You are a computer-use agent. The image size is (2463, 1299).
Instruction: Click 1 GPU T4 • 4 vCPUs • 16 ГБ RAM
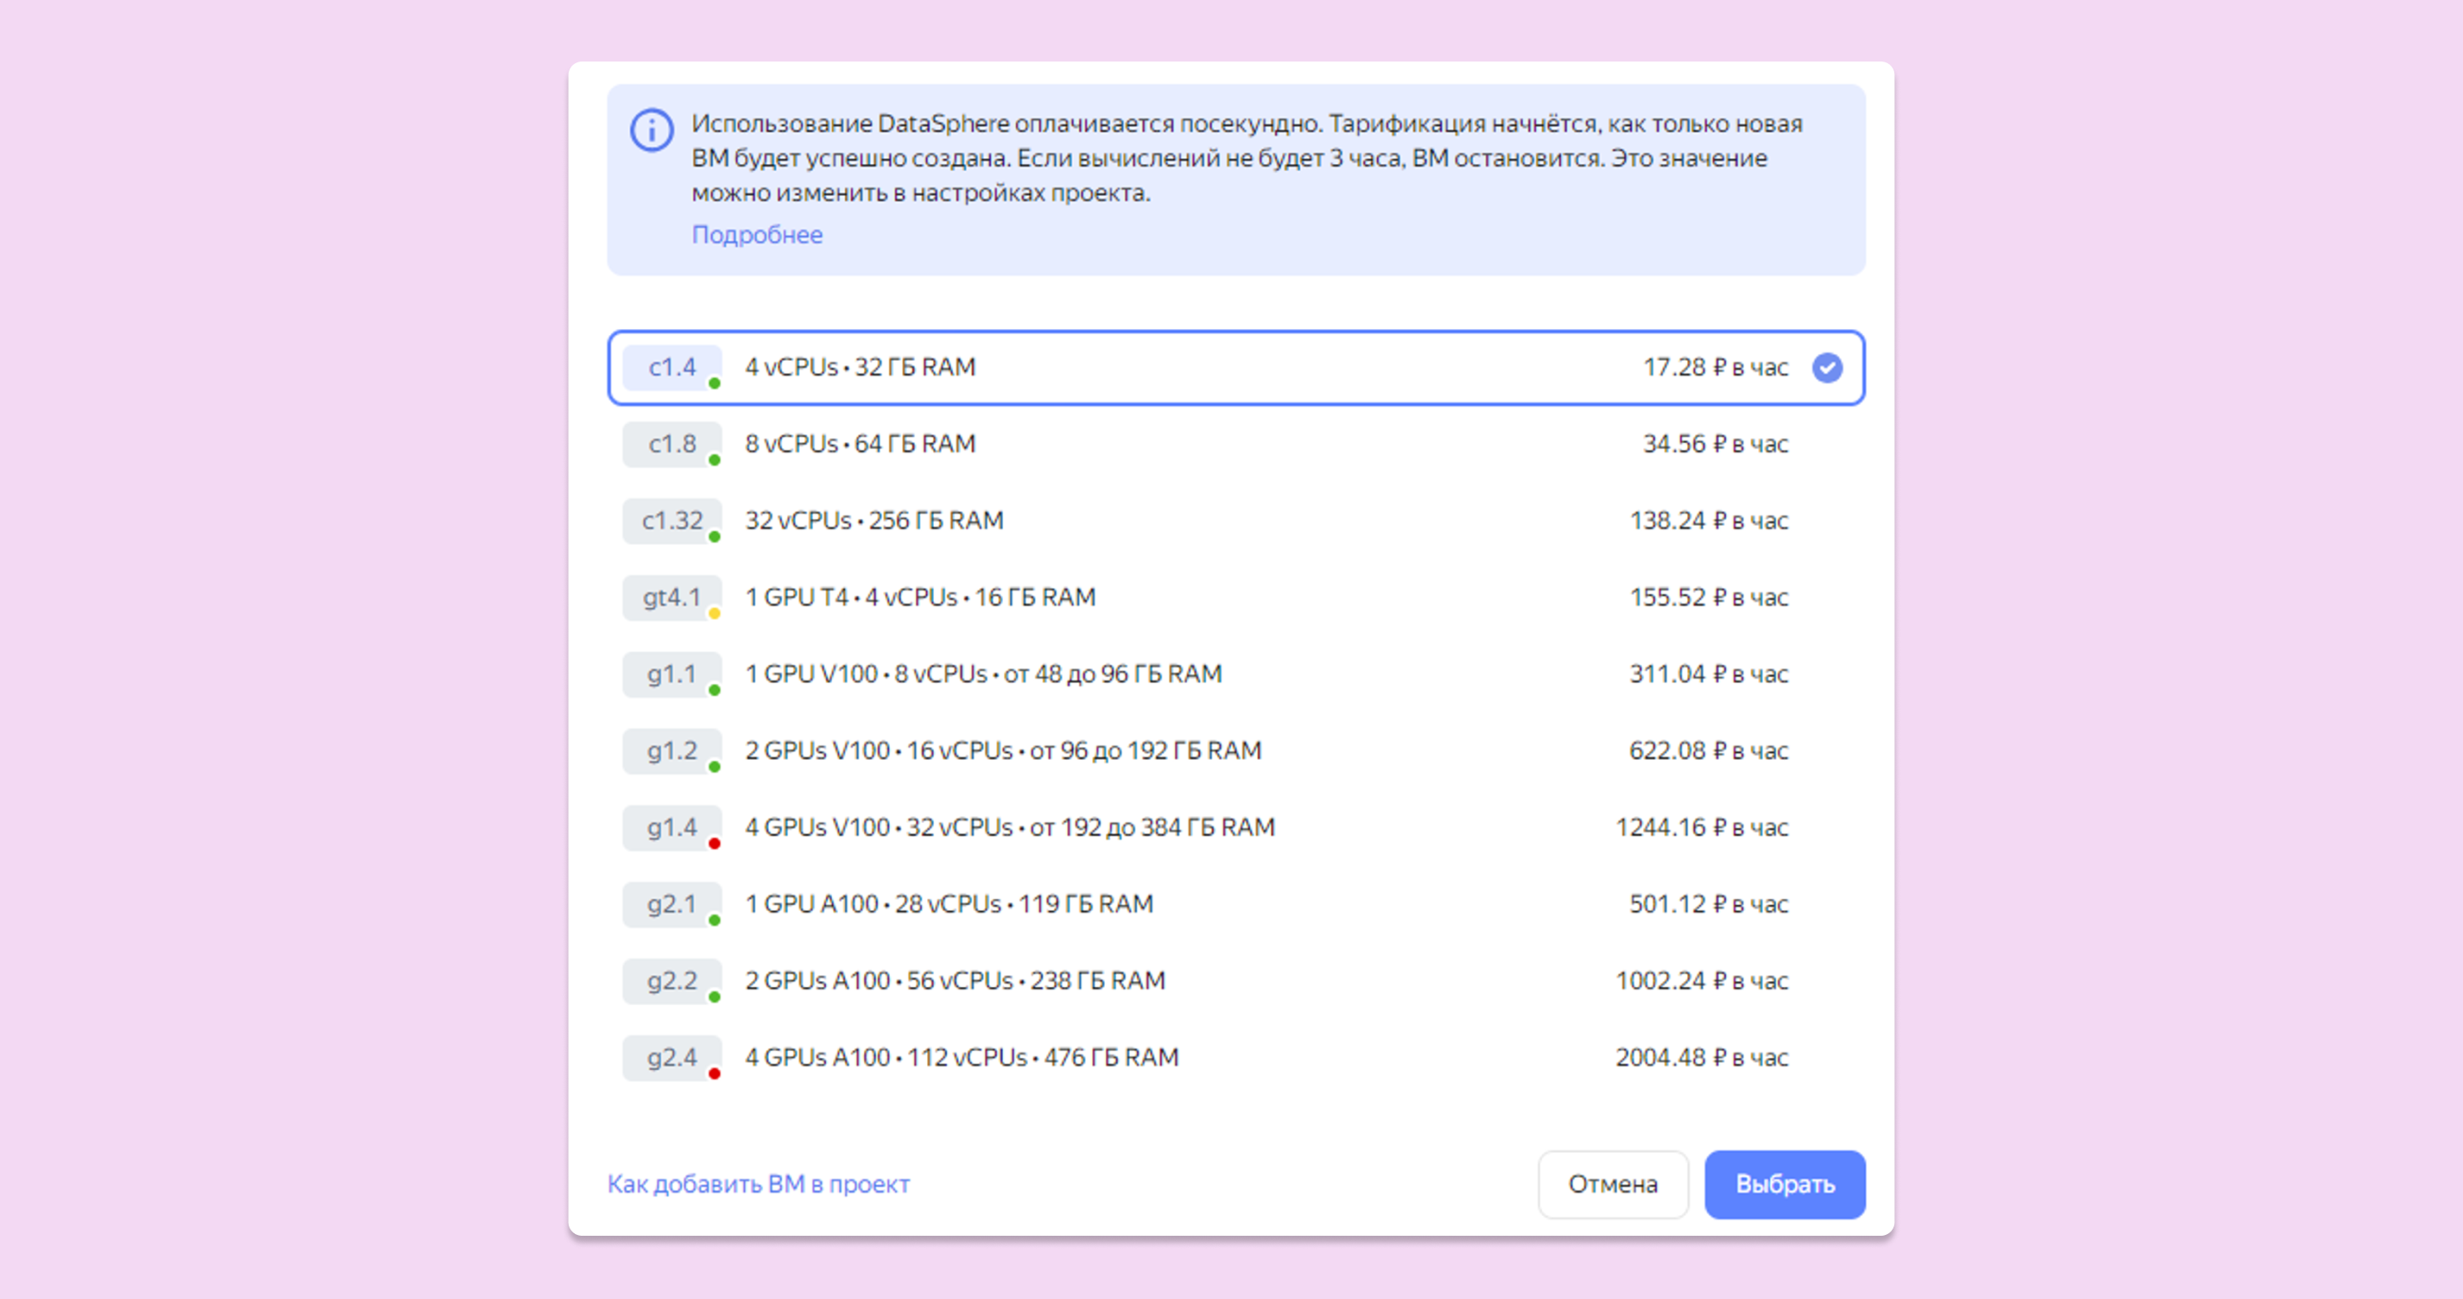point(921,598)
